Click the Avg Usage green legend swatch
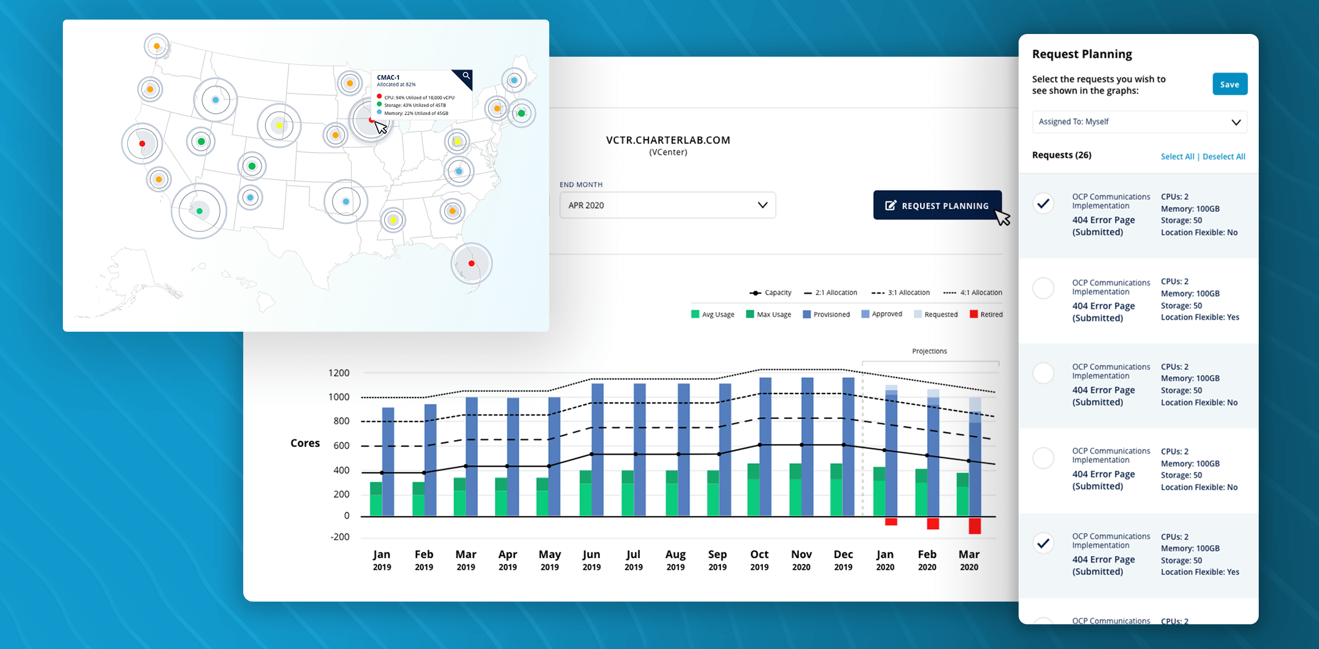Screen dimensions: 1319x649 695,314
